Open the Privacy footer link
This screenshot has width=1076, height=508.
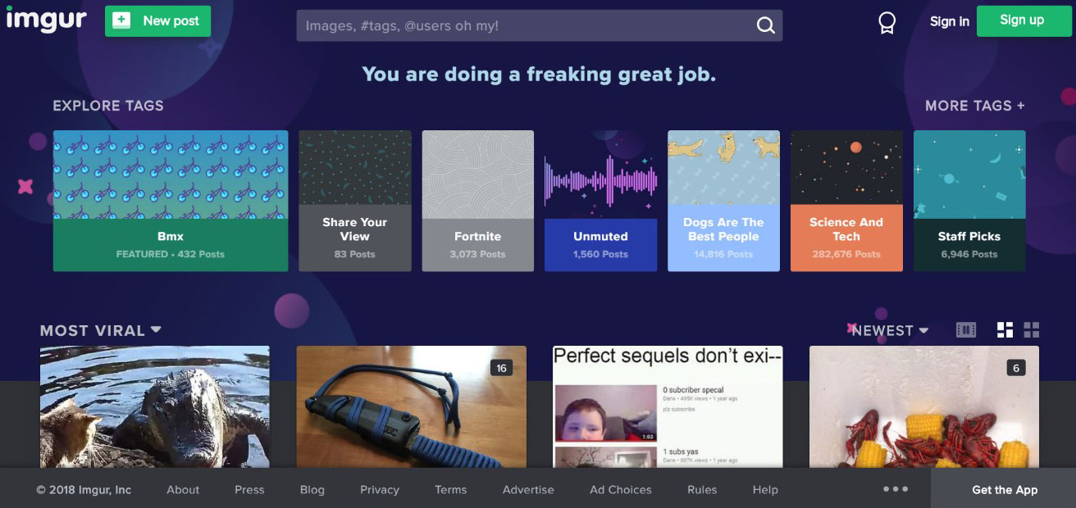[380, 490]
